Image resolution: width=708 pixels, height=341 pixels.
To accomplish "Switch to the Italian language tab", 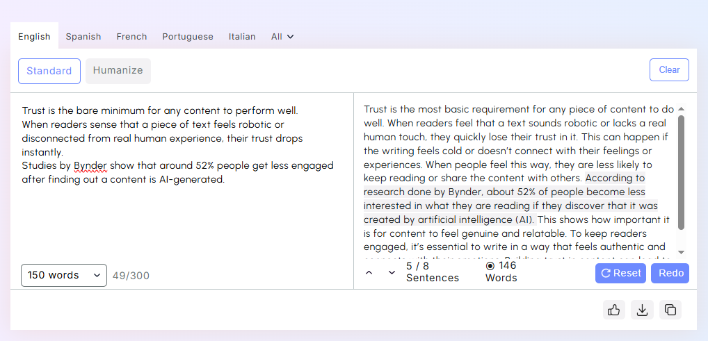I will [x=242, y=37].
